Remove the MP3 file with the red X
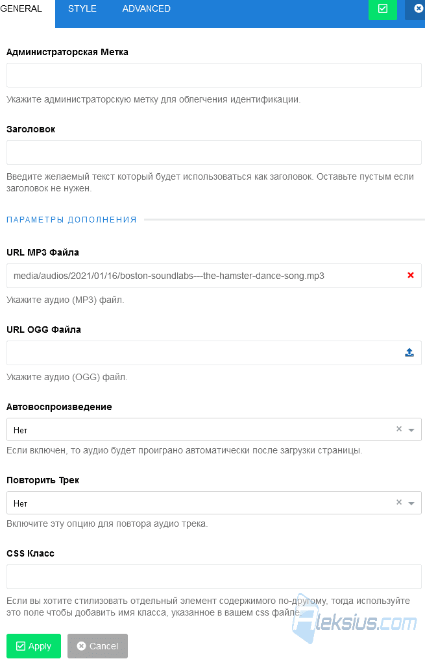Image resolution: width=425 pixels, height=661 pixels. pyautogui.click(x=410, y=275)
